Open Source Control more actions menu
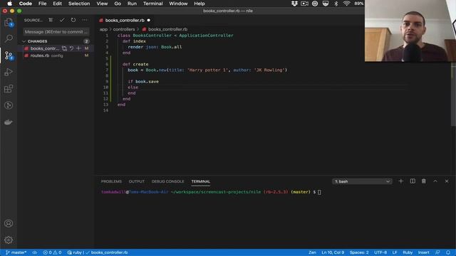This screenshot has width=456, height=256. (85, 20)
